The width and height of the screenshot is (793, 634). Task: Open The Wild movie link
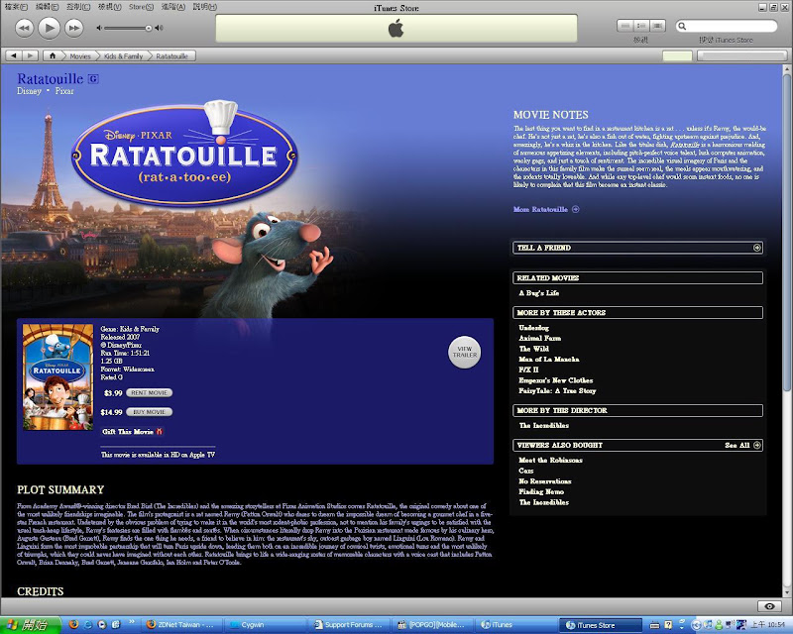[533, 349]
